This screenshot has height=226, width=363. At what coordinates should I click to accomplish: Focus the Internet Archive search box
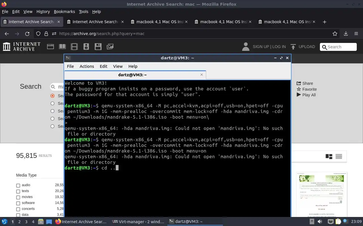point(338,47)
